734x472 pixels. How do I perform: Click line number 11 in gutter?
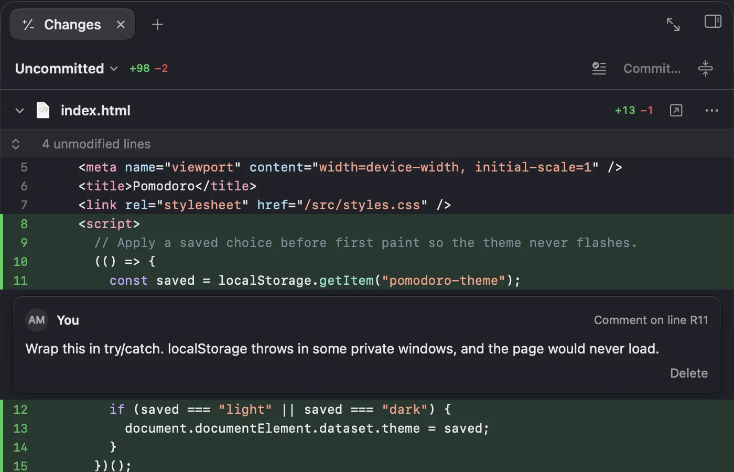[20, 281]
